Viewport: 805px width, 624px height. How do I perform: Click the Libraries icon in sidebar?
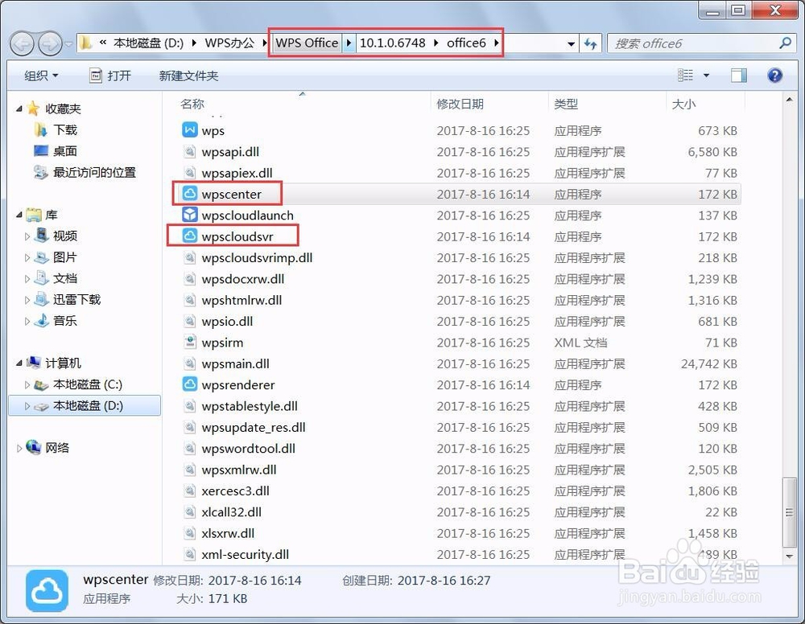[x=33, y=215]
